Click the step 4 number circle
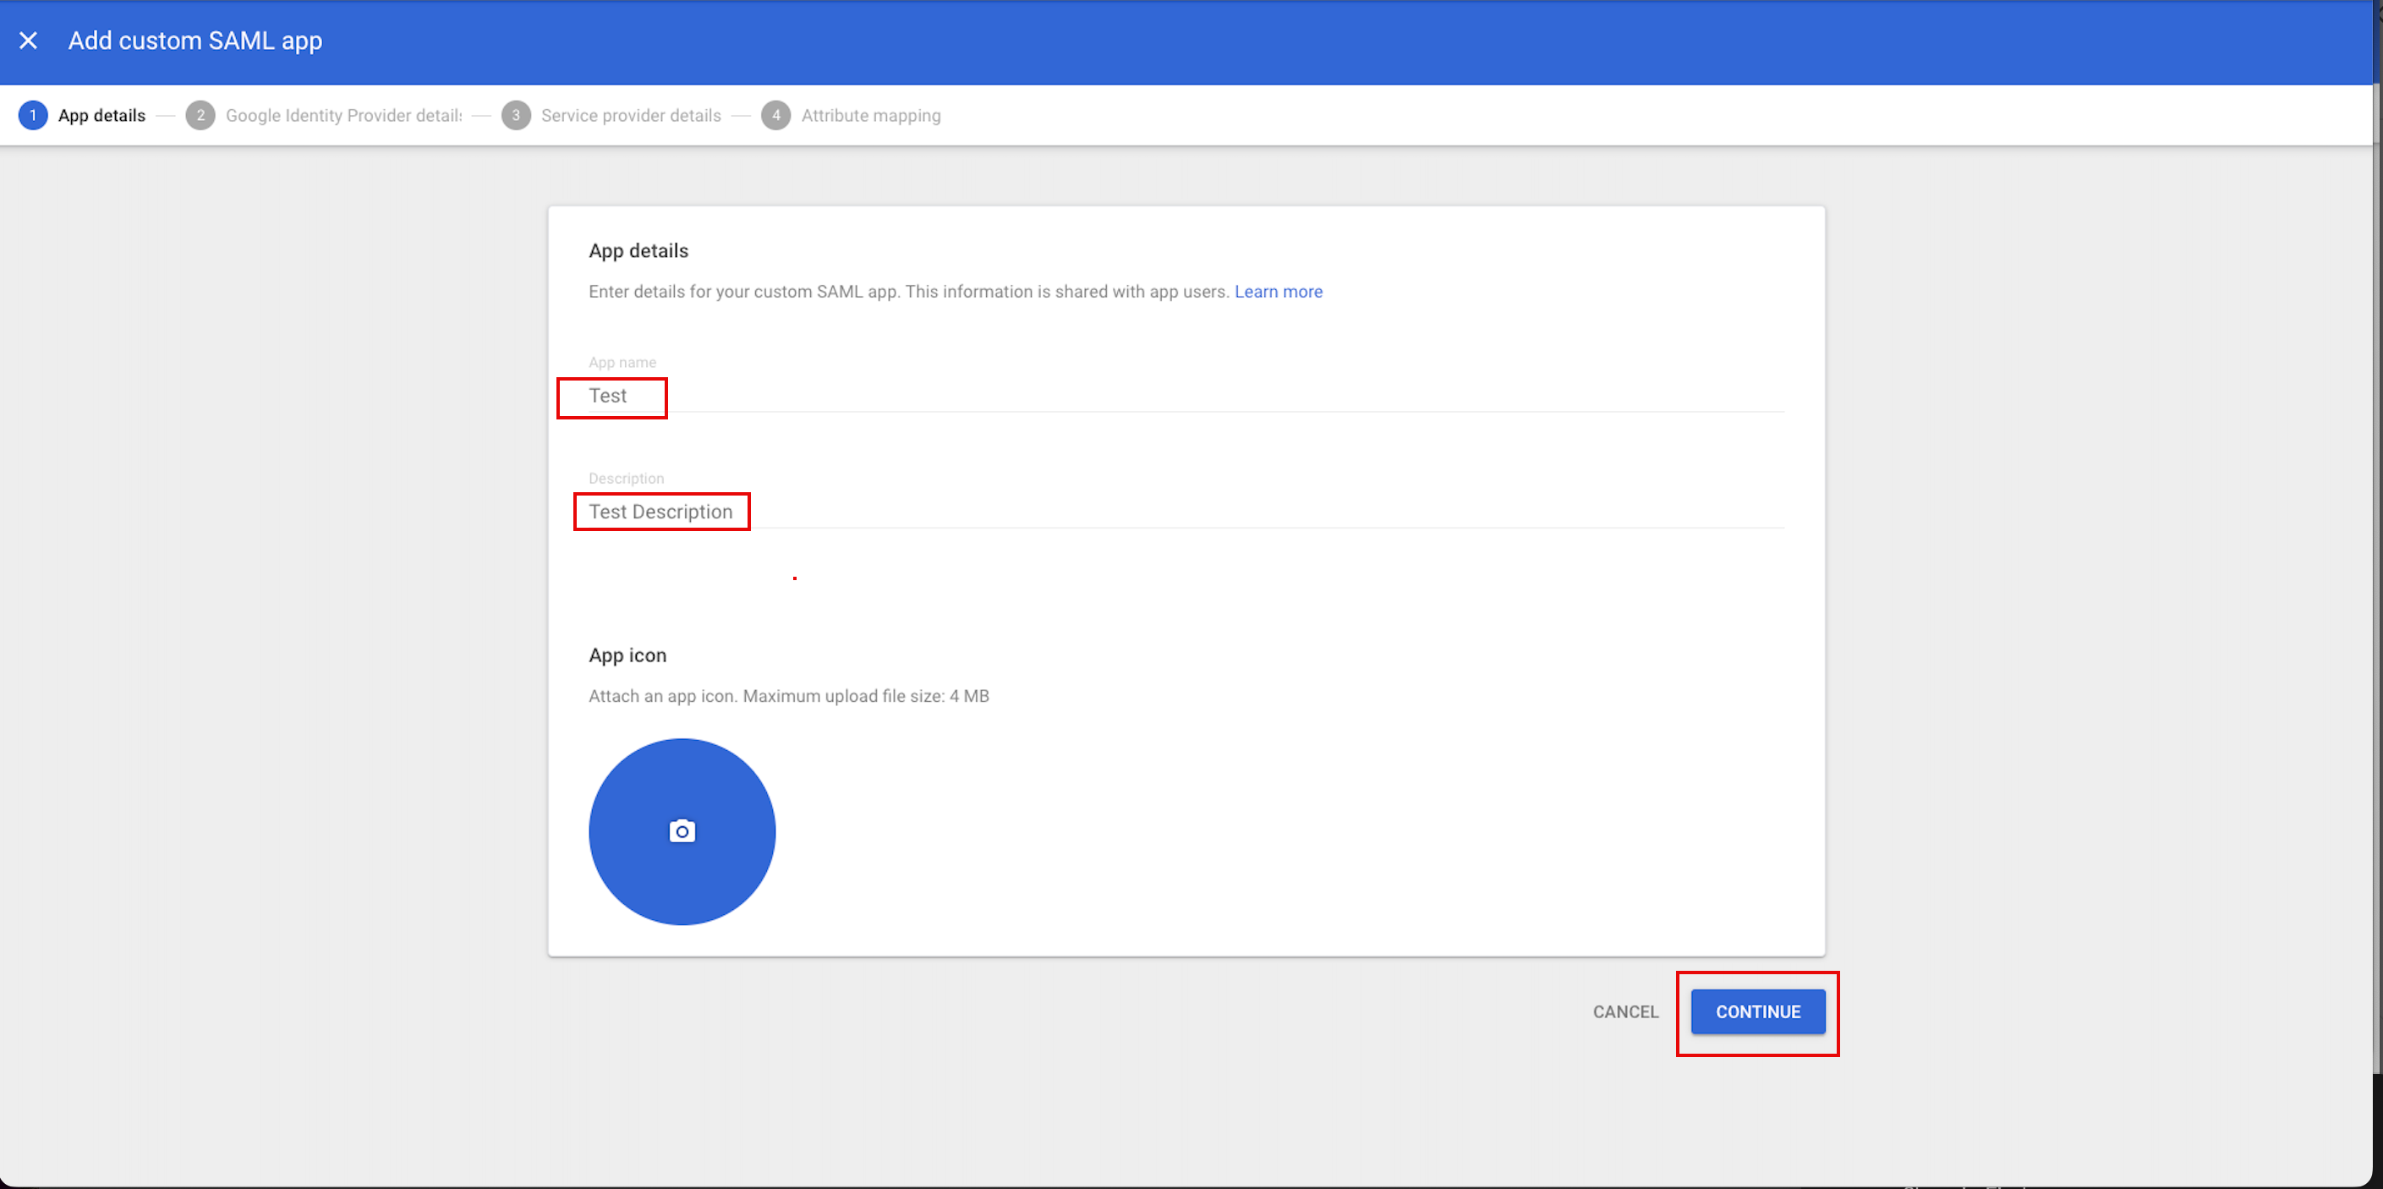 pos(776,116)
